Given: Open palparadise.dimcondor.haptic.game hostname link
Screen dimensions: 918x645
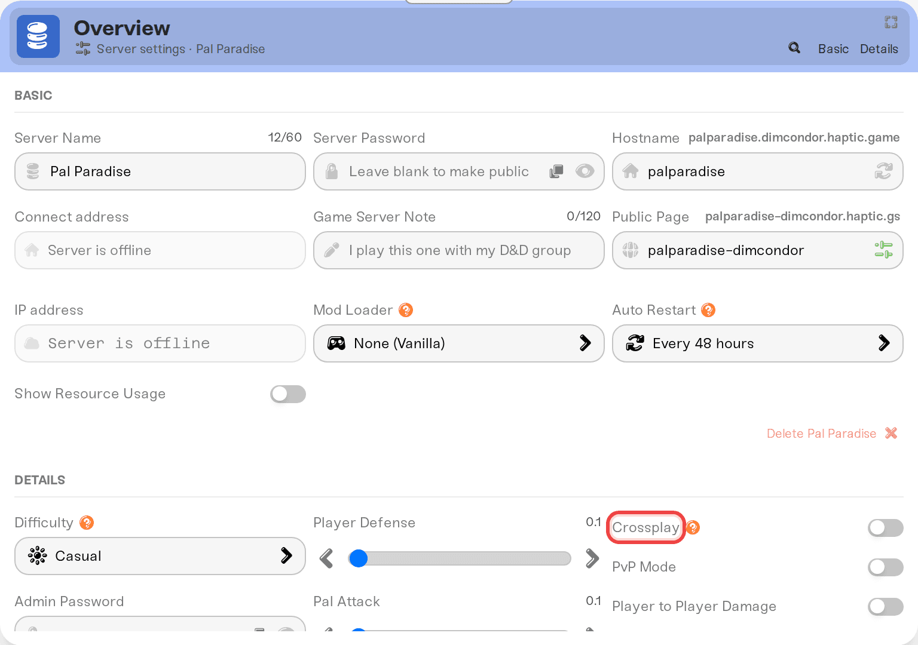Looking at the screenshot, I should pos(794,137).
